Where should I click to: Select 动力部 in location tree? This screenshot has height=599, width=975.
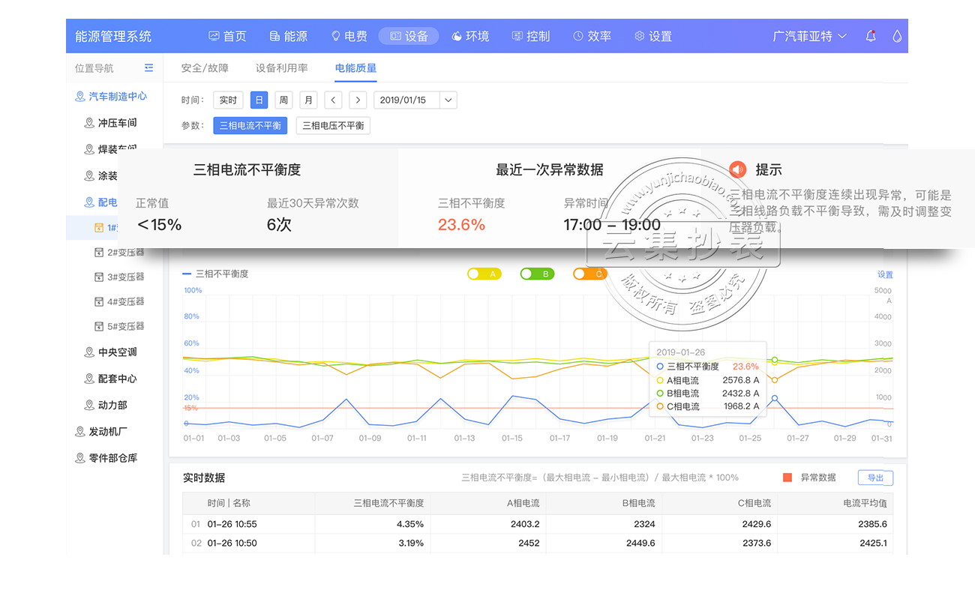click(112, 405)
